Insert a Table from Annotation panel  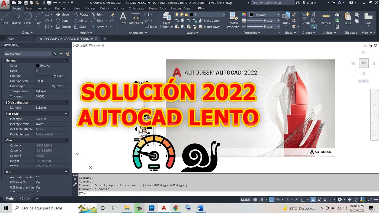[151, 27]
